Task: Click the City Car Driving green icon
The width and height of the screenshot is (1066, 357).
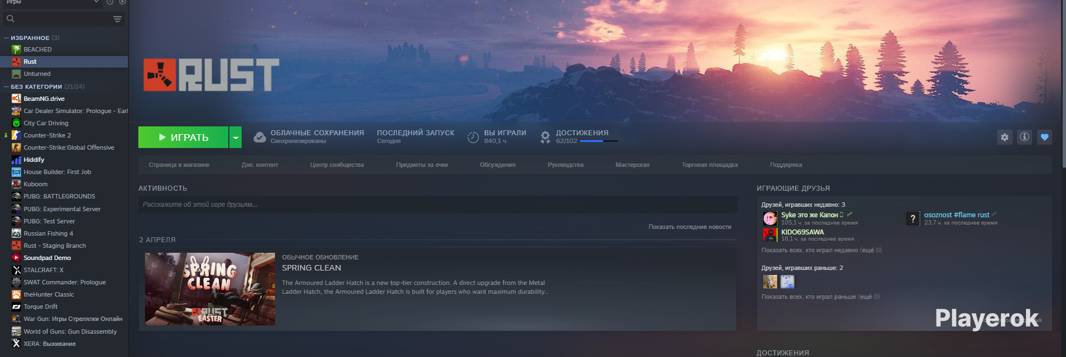Action: coord(16,123)
